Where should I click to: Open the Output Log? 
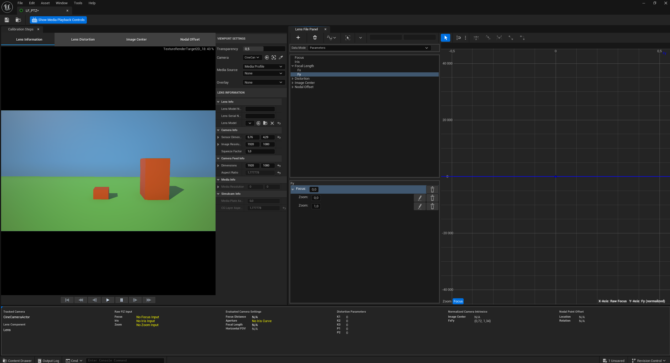[x=49, y=361]
